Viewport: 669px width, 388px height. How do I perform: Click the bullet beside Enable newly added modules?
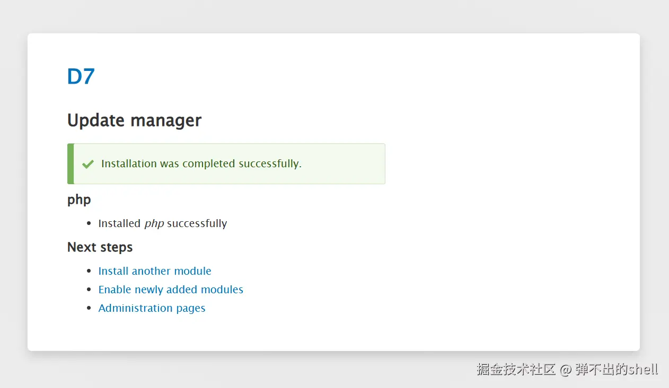point(89,290)
